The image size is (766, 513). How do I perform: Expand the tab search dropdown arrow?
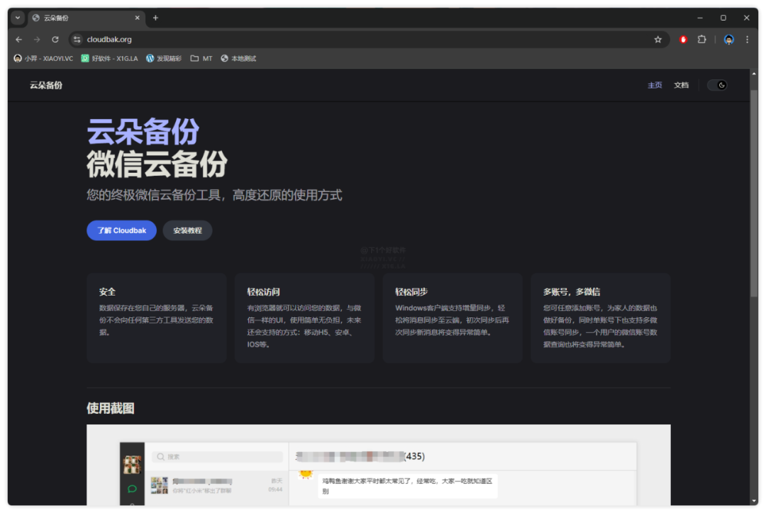(x=18, y=18)
